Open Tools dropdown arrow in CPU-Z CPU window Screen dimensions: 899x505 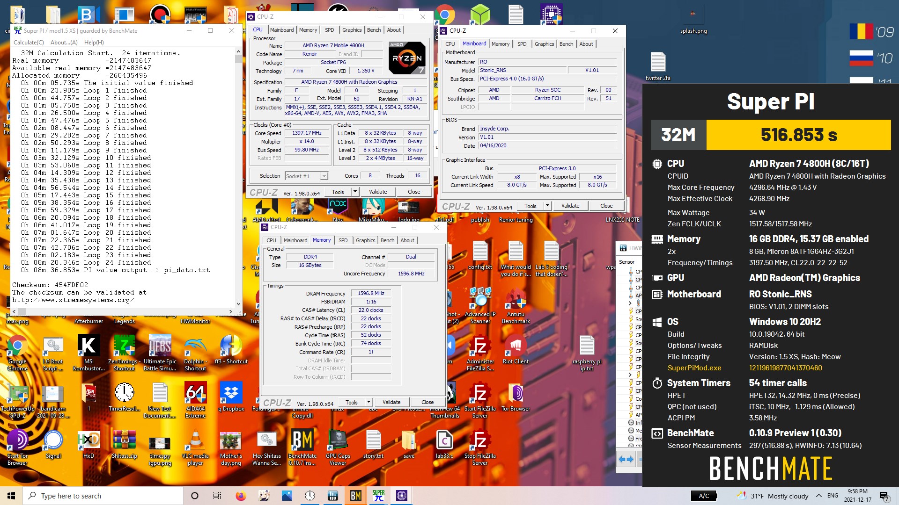[355, 192]
